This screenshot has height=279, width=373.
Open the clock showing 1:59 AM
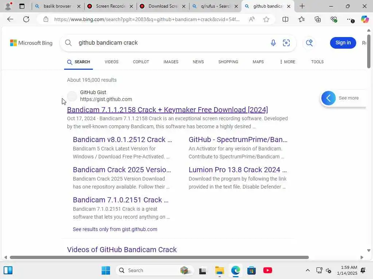(347, 270)
